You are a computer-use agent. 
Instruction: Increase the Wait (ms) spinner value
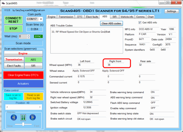coord(29,35)
